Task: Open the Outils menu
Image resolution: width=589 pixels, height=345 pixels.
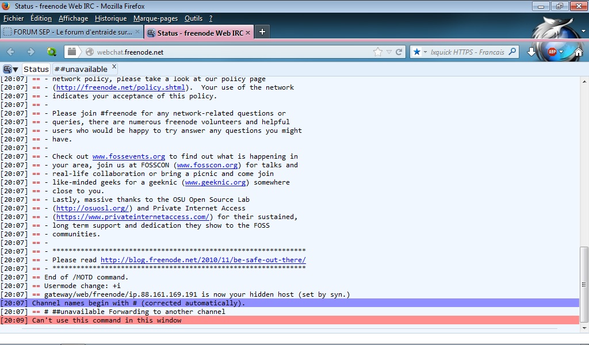Action: pyautogui.click(x=193, y=18)
